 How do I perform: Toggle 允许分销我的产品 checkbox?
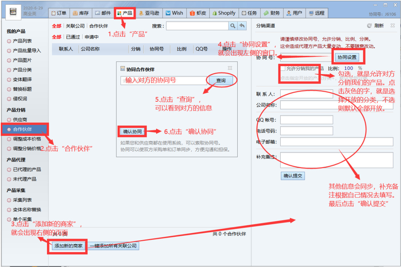point(283,68)
